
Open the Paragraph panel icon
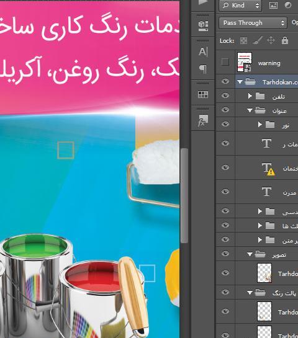(x=202, y=69)
